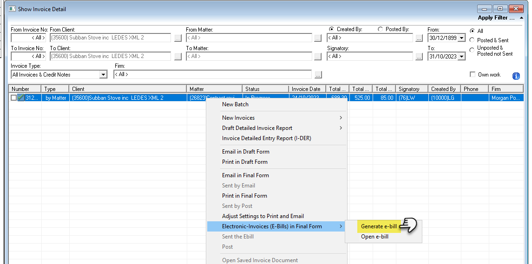Sort by the Matter column header
The width and height of the screenshot is (532, 264).
215,89
